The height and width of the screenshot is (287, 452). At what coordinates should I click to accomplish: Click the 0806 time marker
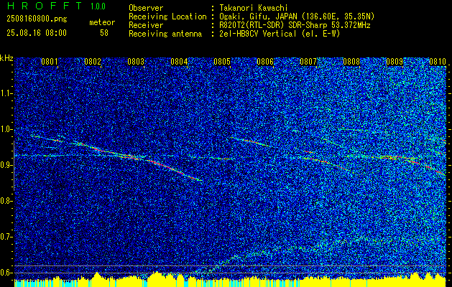click(265, 62)
